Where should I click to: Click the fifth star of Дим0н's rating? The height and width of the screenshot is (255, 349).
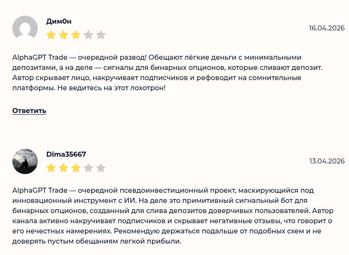pos(101,35)
